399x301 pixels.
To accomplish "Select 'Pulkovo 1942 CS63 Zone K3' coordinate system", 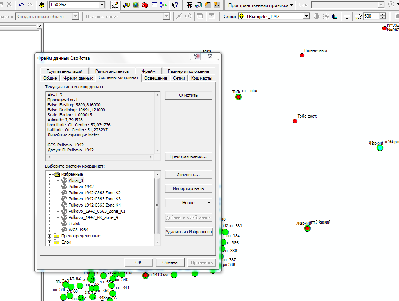I will point(94,199).
